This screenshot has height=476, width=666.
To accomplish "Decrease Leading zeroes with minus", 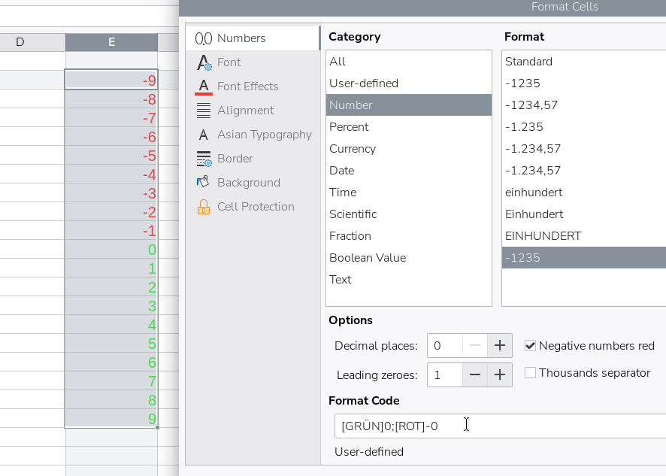I will pyautogui.click(x=475, y=374).
